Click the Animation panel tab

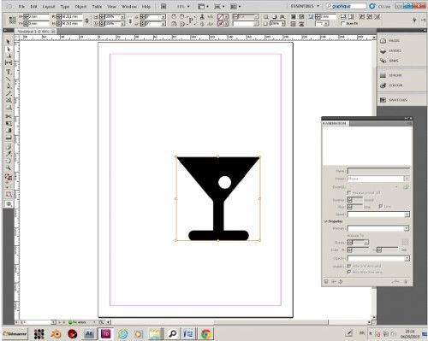(335, 123)
